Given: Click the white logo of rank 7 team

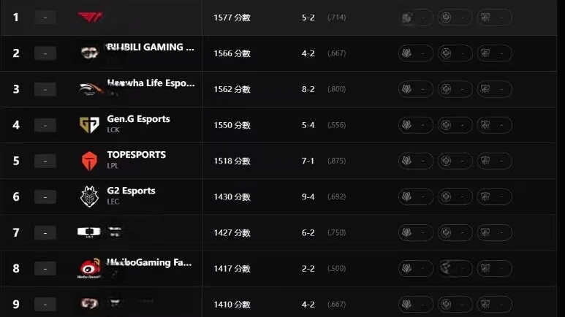Looking at the screenshot, I should (89, 232).
